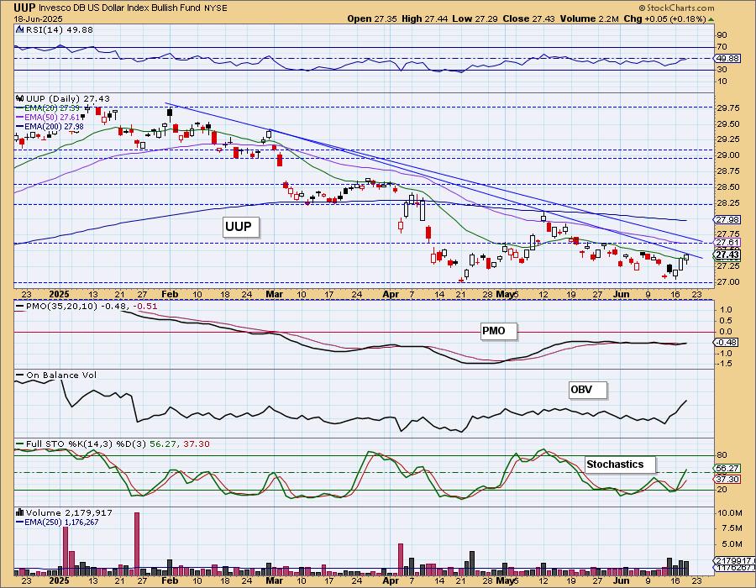This screenshot has height=588, width=756.
Task: Click the 27.00 price axis label
Action: pos(728,282)
